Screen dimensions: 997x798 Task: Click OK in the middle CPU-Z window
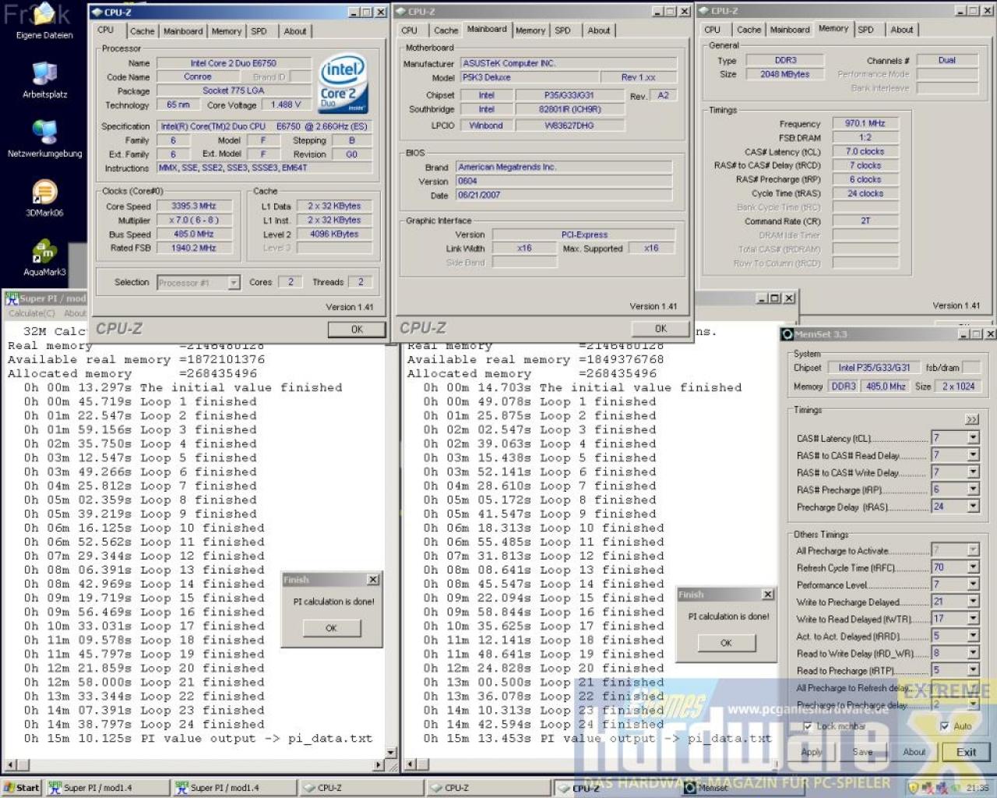pos(661,329)
